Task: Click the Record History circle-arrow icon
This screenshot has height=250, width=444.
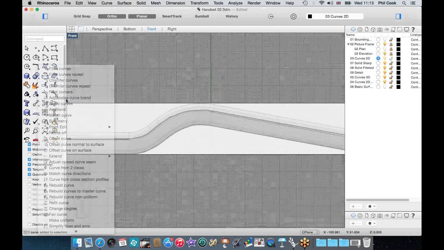Action: point(271,16)
